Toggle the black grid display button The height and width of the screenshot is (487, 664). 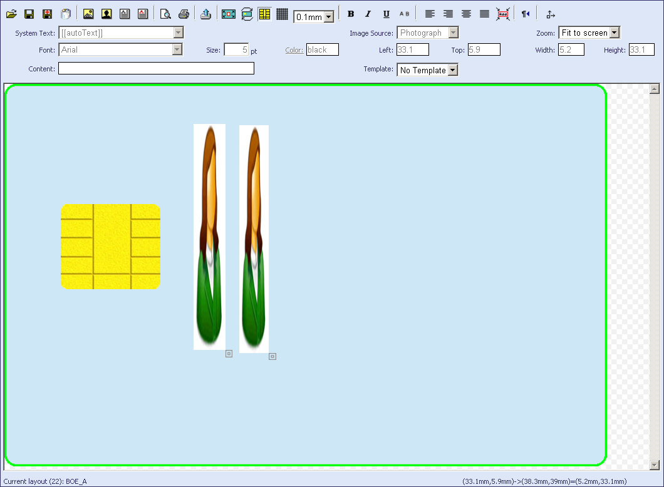(282, 14)
